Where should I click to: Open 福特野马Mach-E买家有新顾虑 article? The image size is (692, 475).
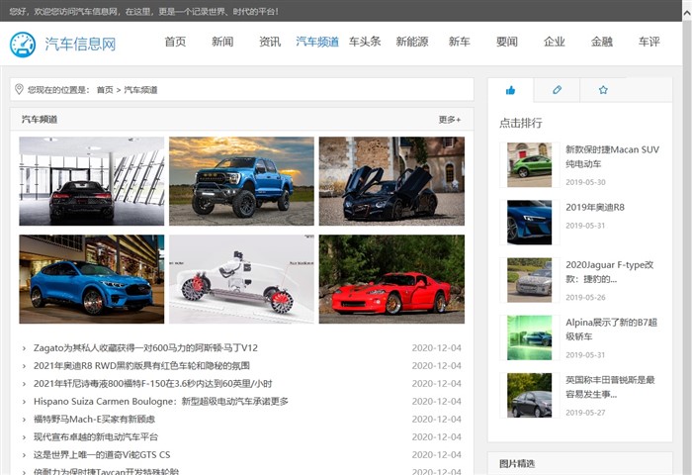pyautogui.click(x=95, y=420)
